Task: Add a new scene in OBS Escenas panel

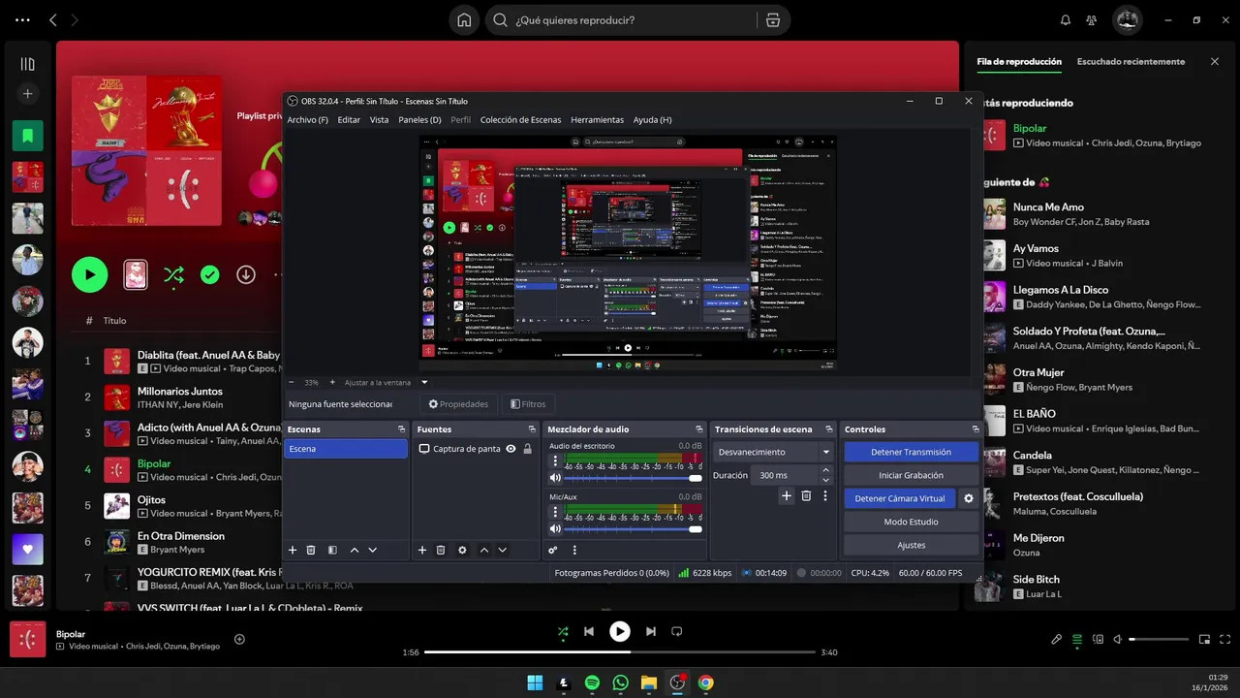Action: point(293,550)
